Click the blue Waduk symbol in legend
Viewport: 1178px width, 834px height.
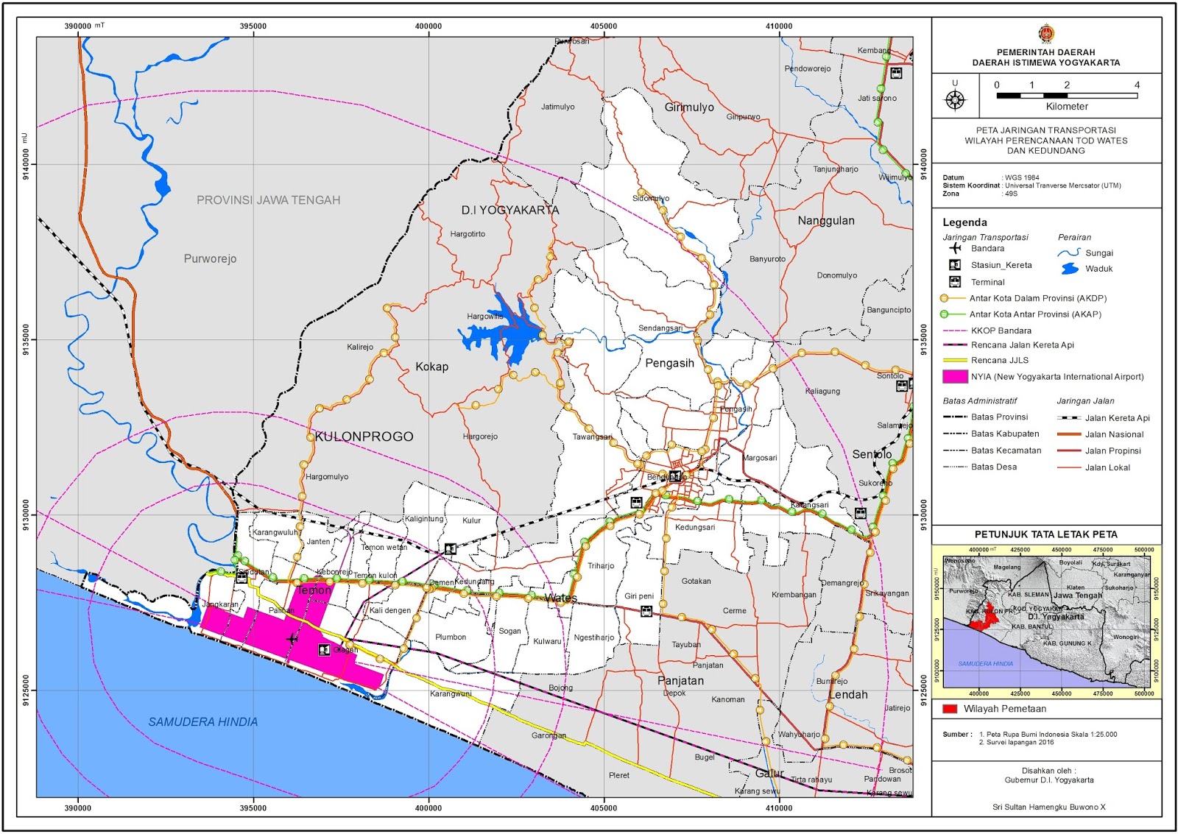(1070, 269)
